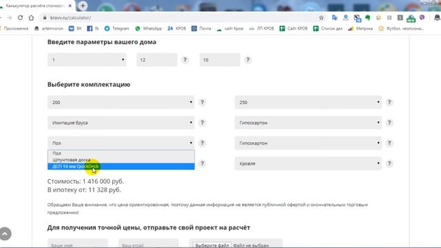Open the Google Translate extension icon
Image resolution: width=441 pixels, height=248 pixels.
click(334, 18)
